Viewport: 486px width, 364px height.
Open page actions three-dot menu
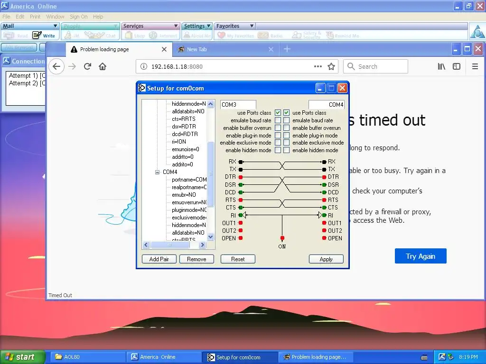318,66
